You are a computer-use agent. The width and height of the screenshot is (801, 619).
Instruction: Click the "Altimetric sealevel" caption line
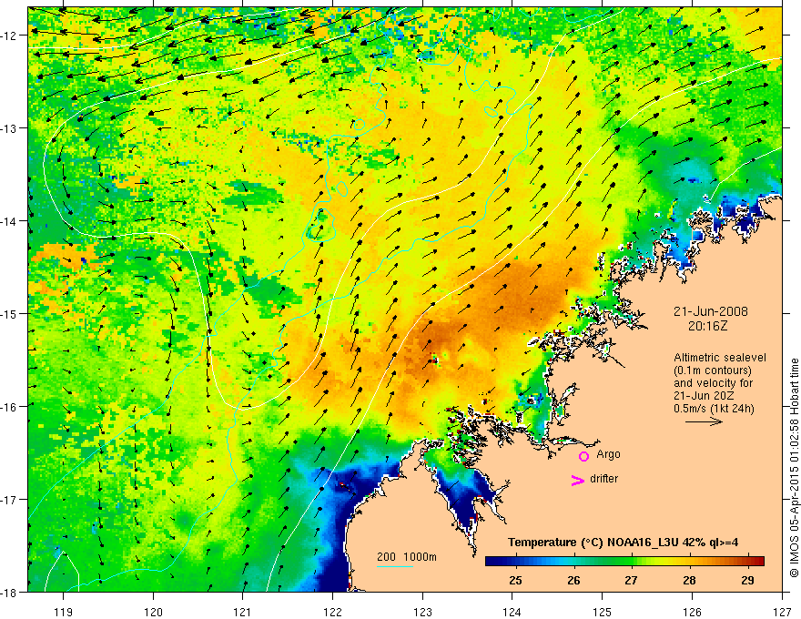[x=720, y=358]
